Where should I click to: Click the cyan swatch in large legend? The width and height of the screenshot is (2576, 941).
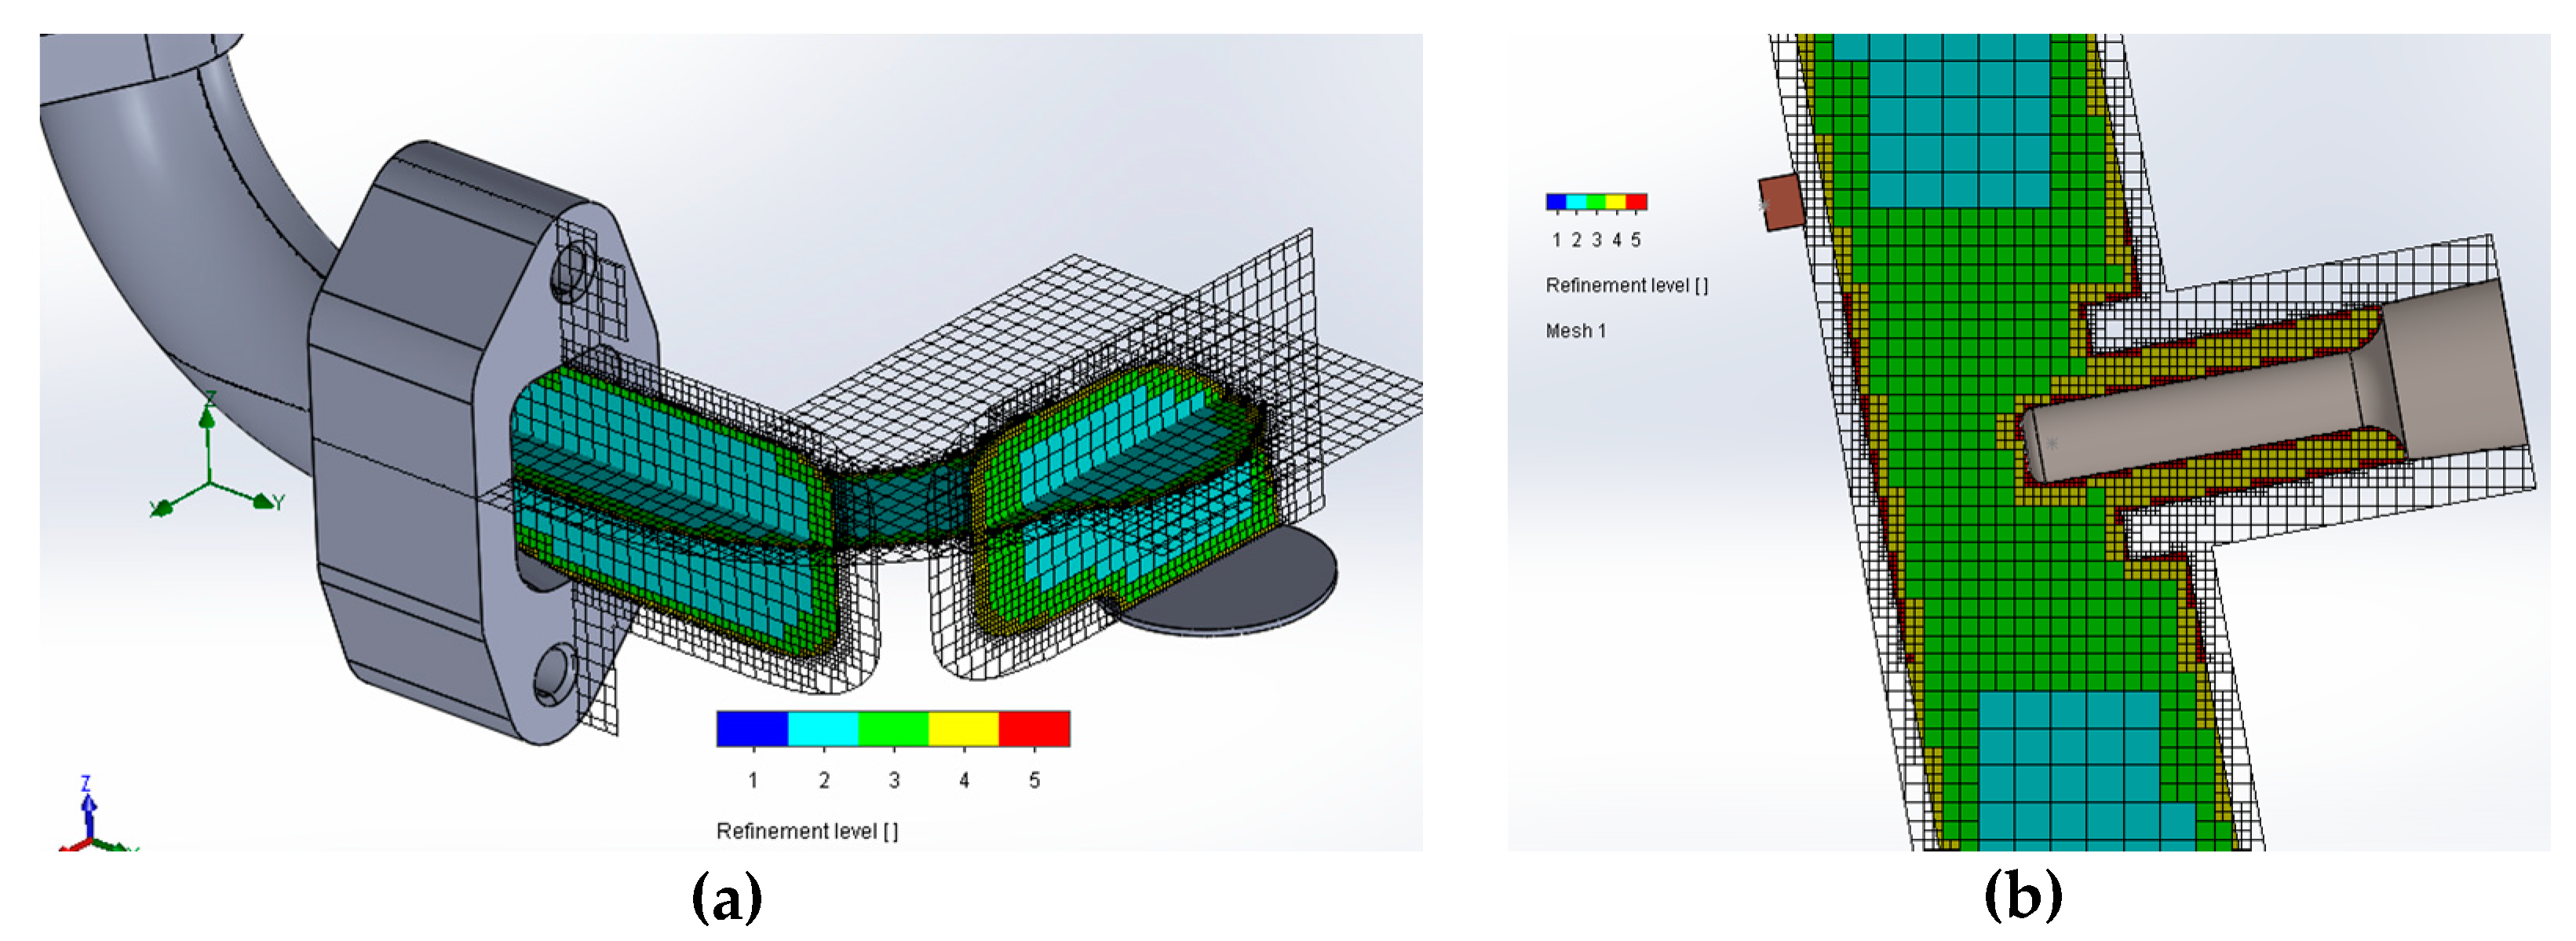pyautogui.click(x=823, y=729)
